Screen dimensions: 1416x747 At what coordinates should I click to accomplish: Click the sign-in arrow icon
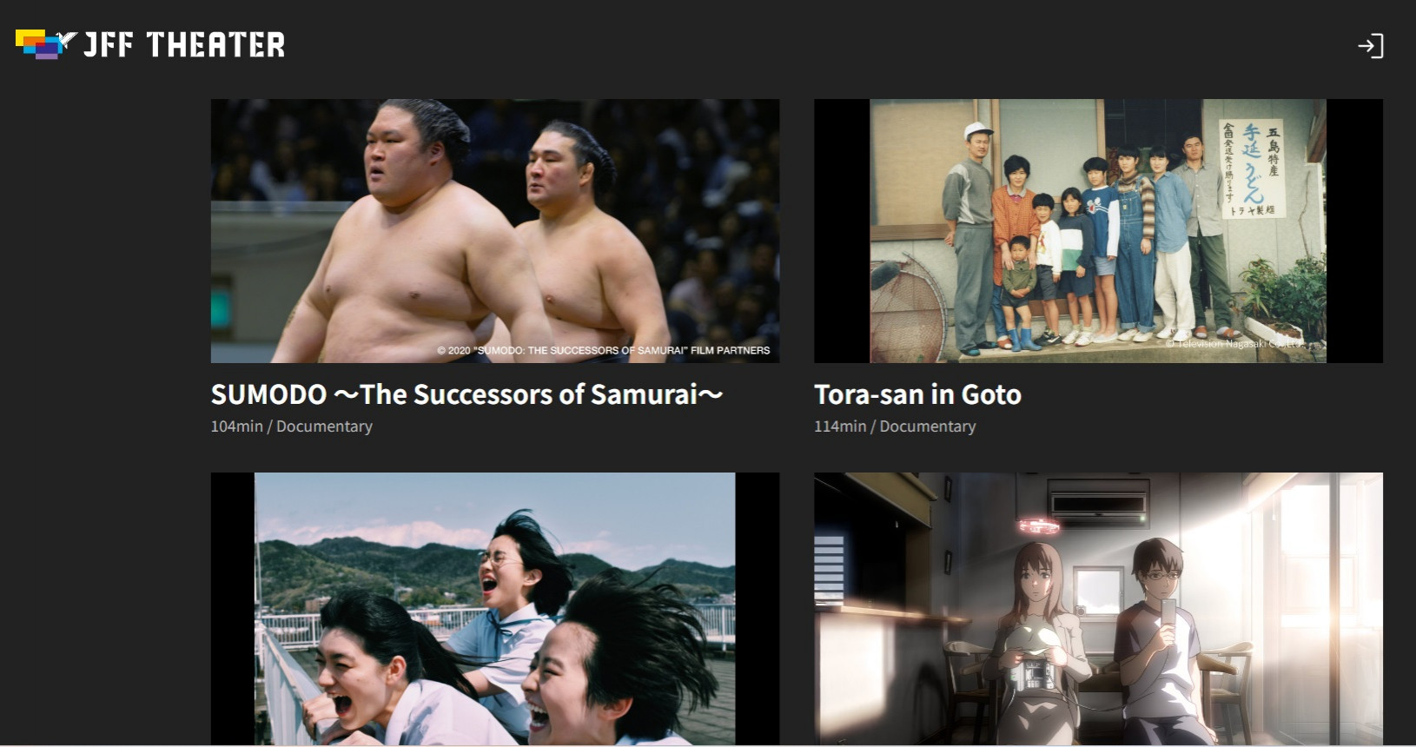1370,46
